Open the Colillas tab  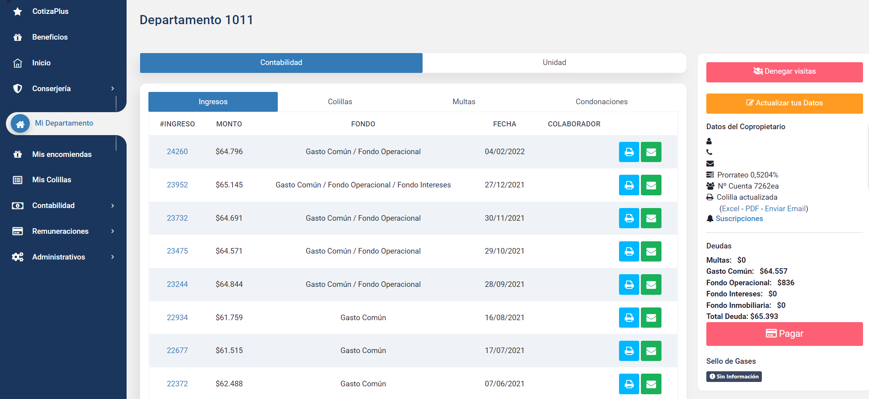[x=340, y=102]
